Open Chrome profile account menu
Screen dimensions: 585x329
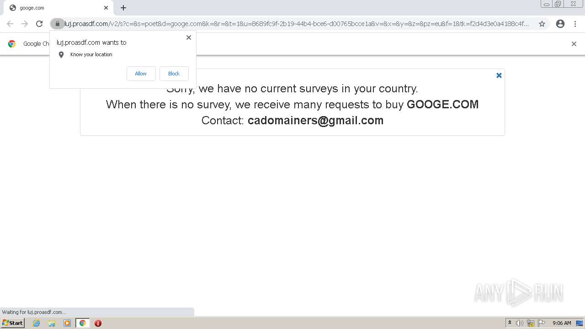coord(560,24)
